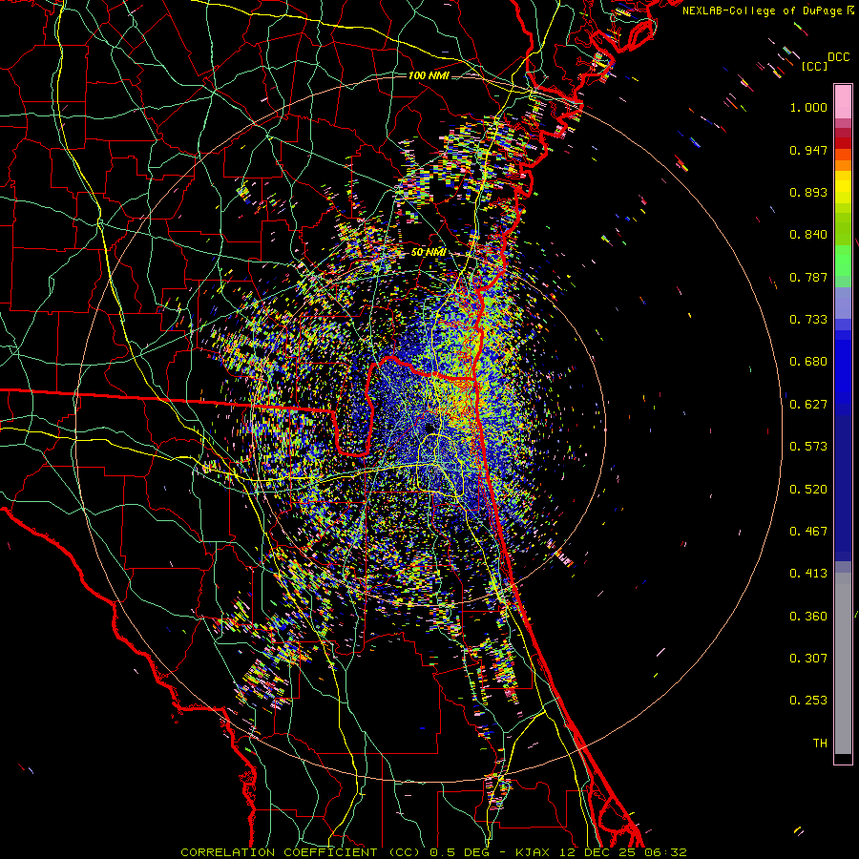Image resolution: width=859 pixels, height=859 pixels.
Task: Select the 0.573 legend value
Action: click(x=808, y=447)
